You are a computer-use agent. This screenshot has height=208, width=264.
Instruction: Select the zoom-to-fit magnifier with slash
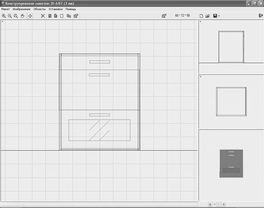tap(16, 16)
